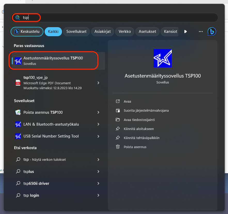Switch to the Asiakirjat filter
Viewport: 228px width, 214px height.
[103, 32]
